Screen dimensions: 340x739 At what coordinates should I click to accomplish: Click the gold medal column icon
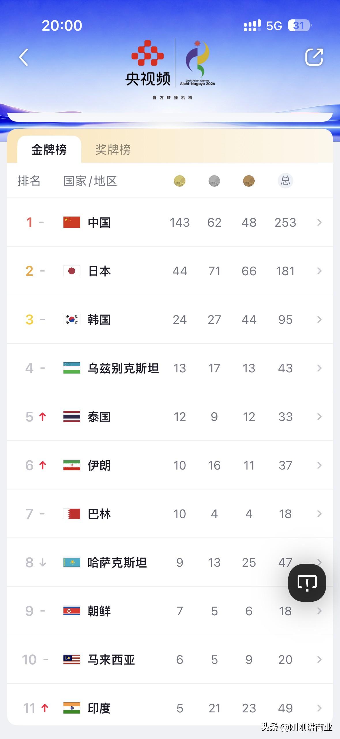(180, 181)
